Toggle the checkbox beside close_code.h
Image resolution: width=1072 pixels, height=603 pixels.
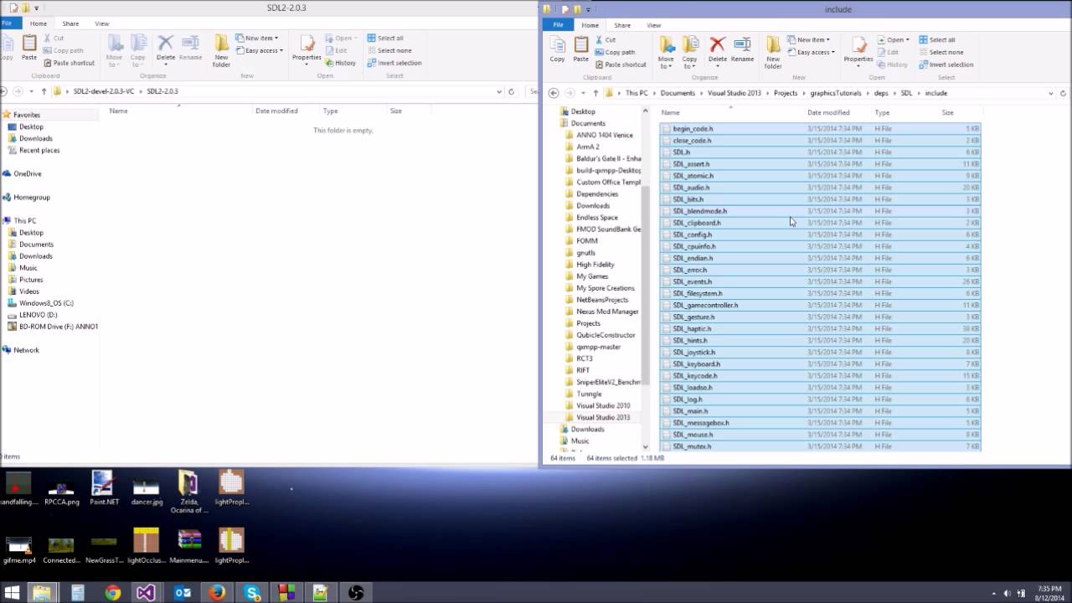(667, 141)
